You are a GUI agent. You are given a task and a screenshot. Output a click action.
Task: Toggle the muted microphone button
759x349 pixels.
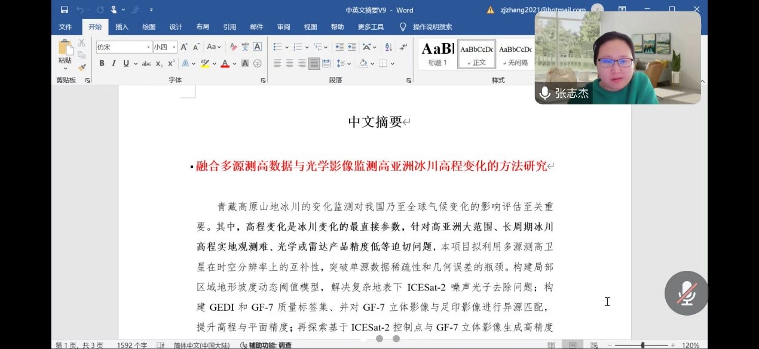click(686, 294)
